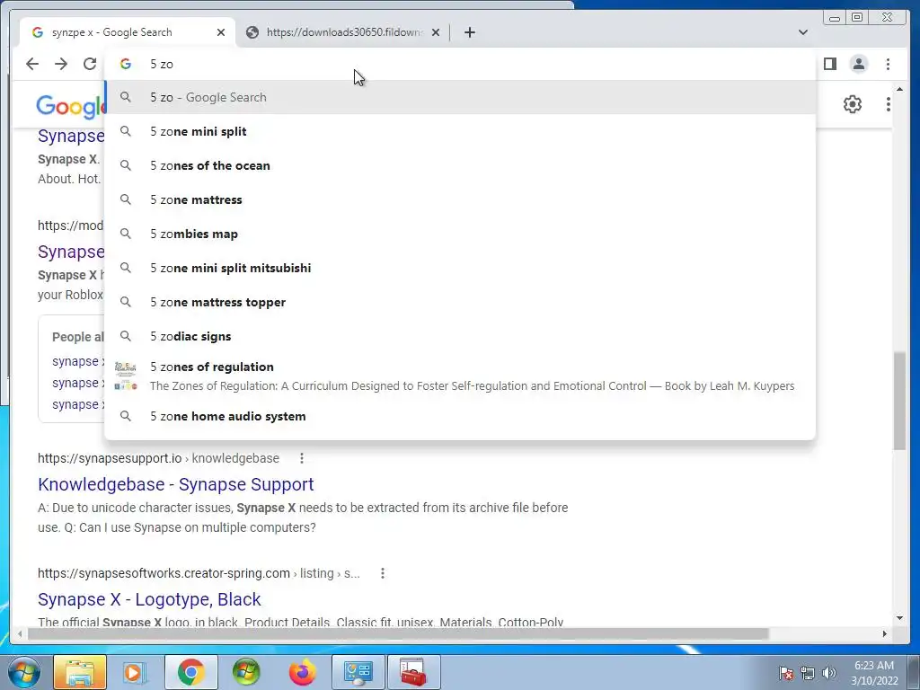
Task: Open the Action Center flag tray icon
Action: point(785,673)
